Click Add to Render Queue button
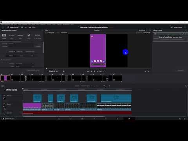Viewport: 188px width, 141px height. click(x=33, y=70)
